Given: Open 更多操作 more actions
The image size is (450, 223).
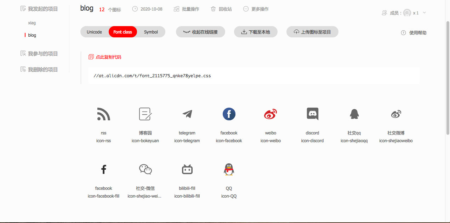Looking at the screenshot, I should click(x=260, y=9).
